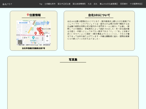The height and width of the screenshot is (109, 146).
Task: Click the keyboard shortcuts link on map
Action: 21,45
